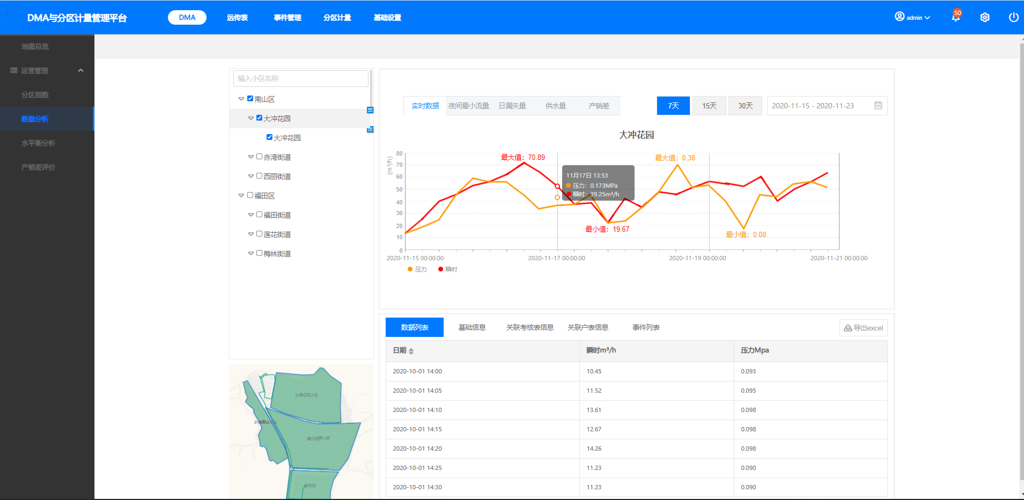The height and width of the screenshot is (500, 1024).
Task: Check the 赤湾街道 checkbox
Action: tap(259, 157)
